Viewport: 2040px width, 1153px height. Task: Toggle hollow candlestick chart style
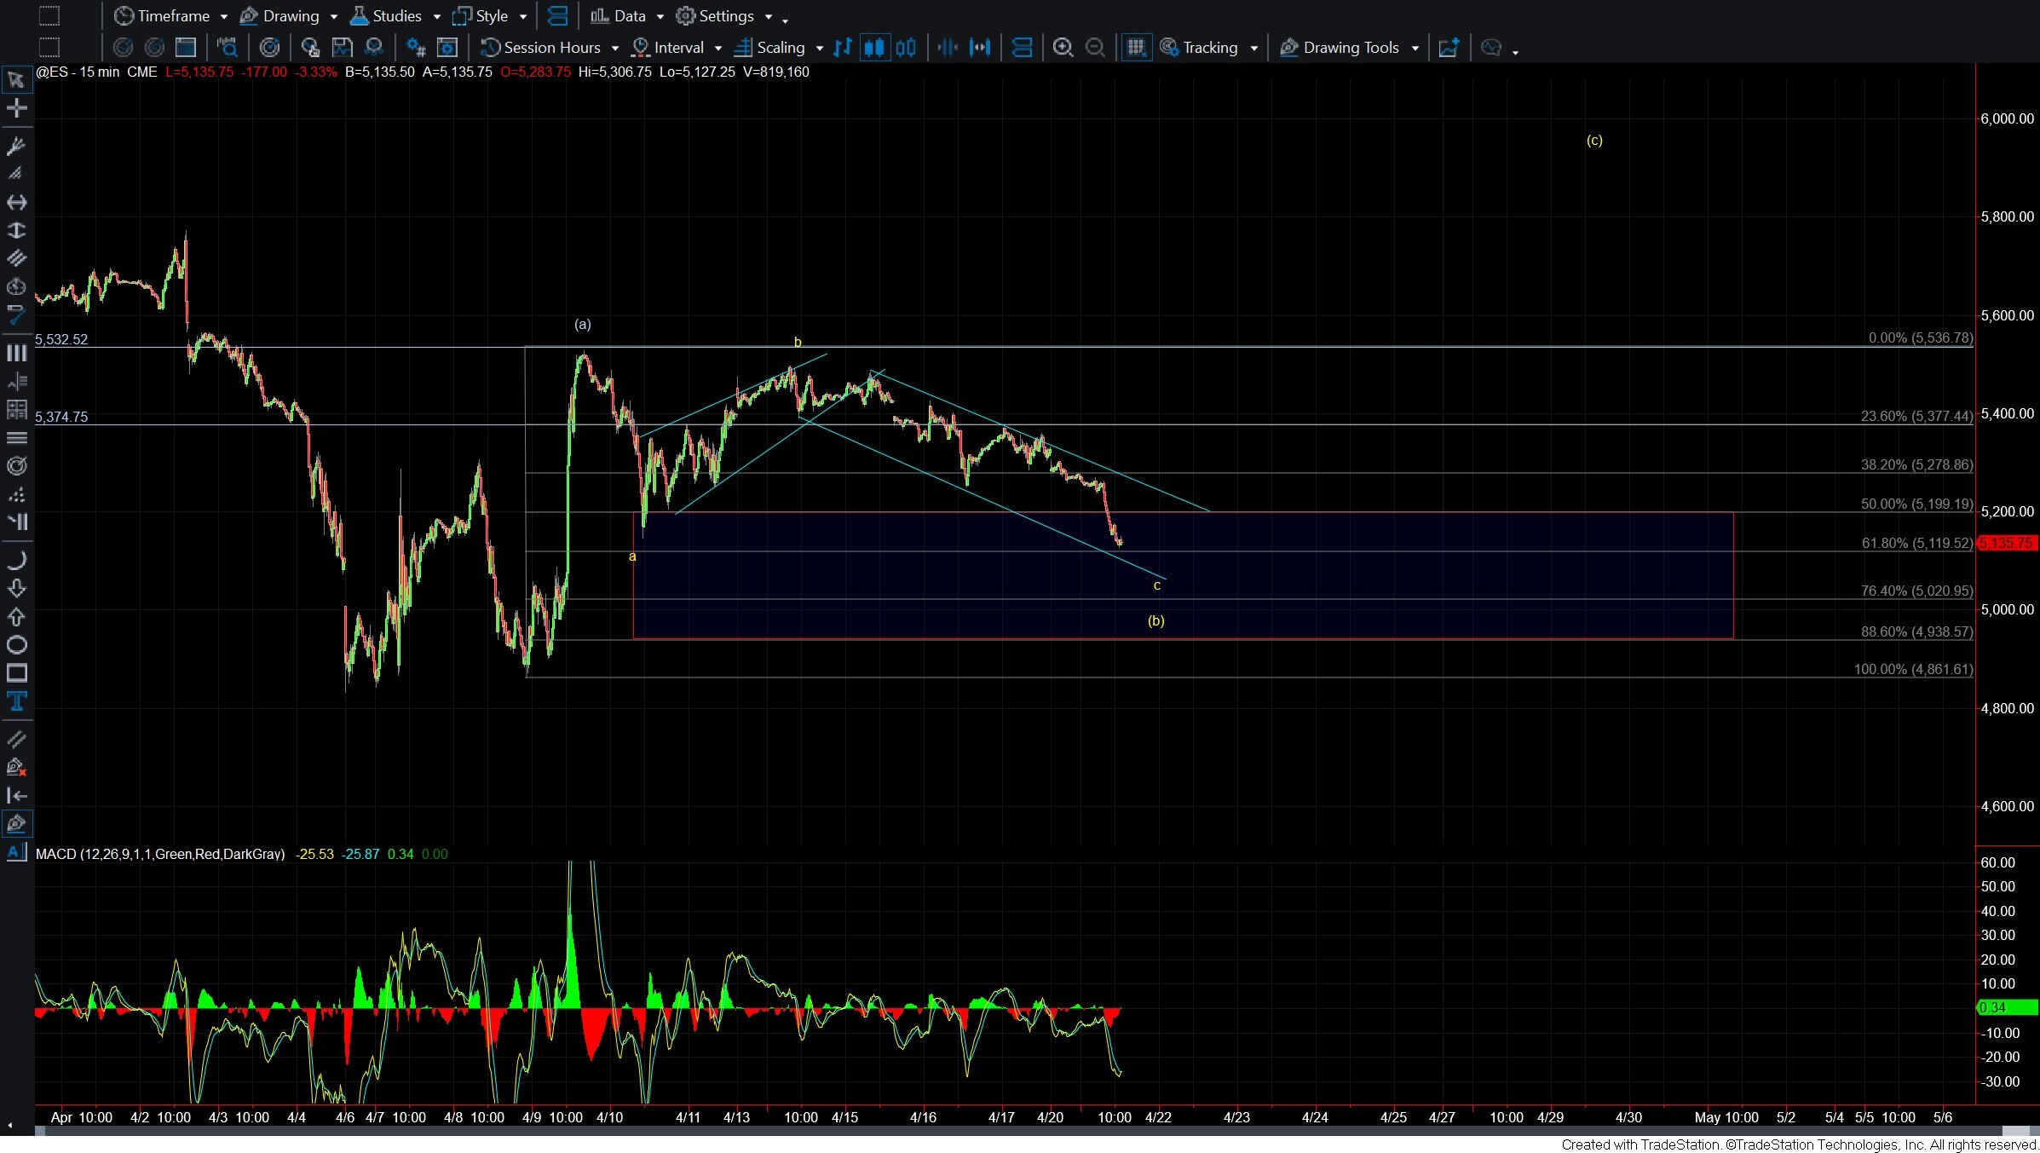coord(906,48)
